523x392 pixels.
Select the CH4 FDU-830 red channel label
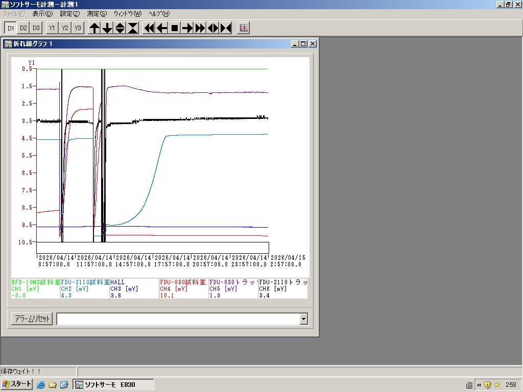pos(183,288)
